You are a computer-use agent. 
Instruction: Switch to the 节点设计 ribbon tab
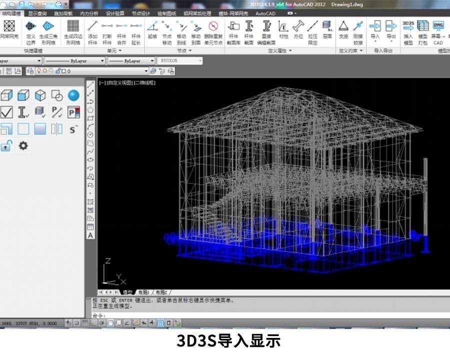(141, 13)
